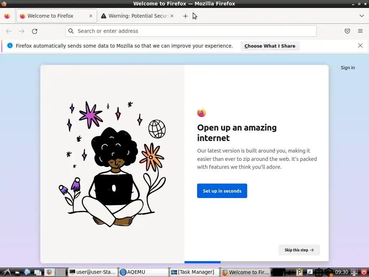Click the Firefox View icon in tab bar
The width and height of the screenshot is (369, 277).
point(7,16)
